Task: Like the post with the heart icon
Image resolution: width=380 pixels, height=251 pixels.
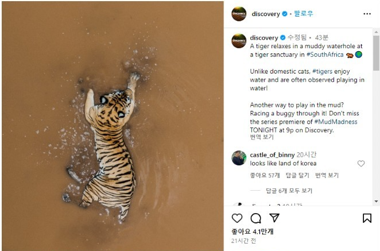Action: [237, 218]
